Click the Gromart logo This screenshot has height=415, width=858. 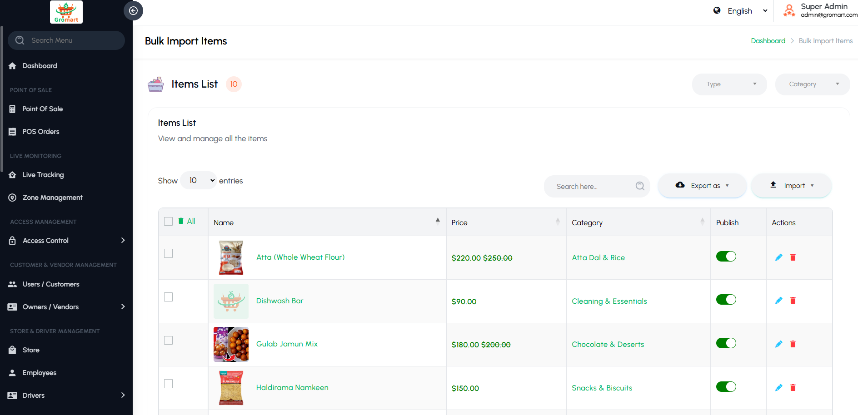click(66, 12)
